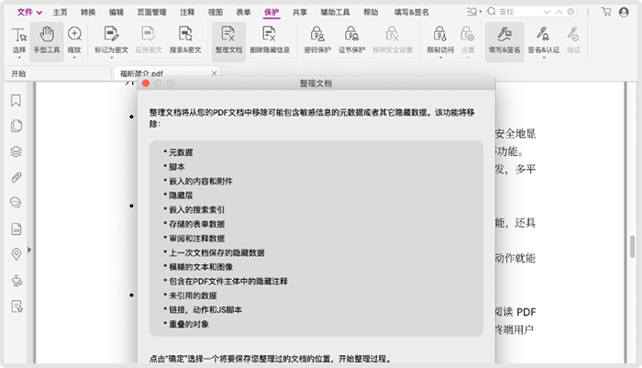
Task: Click the 填写&签名 toolbar button
Action: [504, 42]
